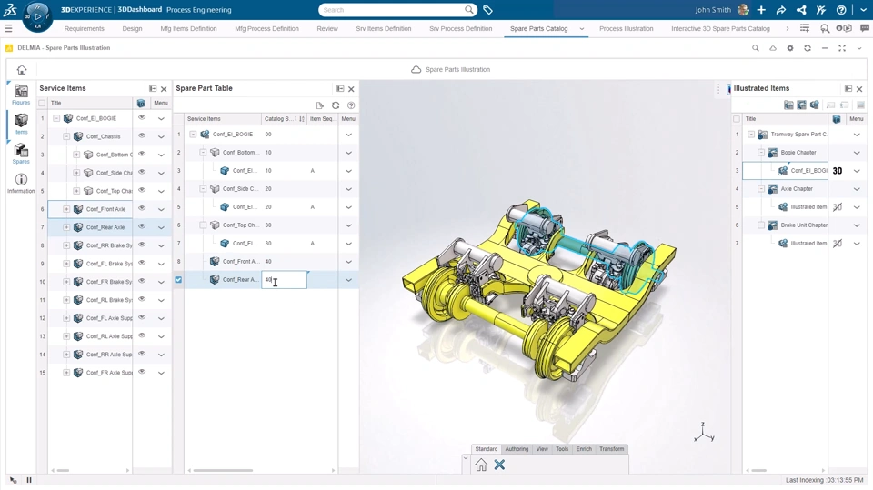
Task: Open the Items sidebar panel
Action: click(x=21, y=124)
